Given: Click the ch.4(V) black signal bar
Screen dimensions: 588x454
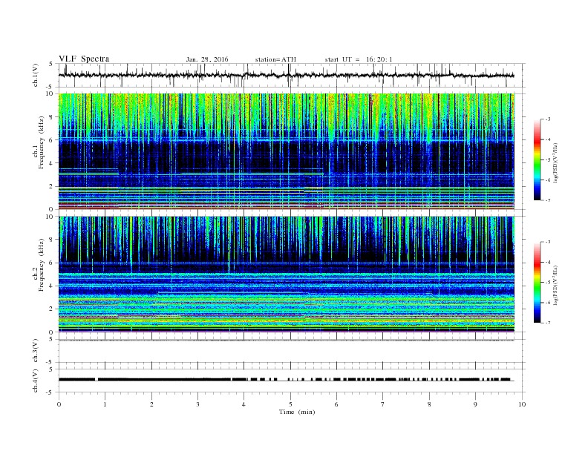Looking at the screenshot, I should point(286,380).
